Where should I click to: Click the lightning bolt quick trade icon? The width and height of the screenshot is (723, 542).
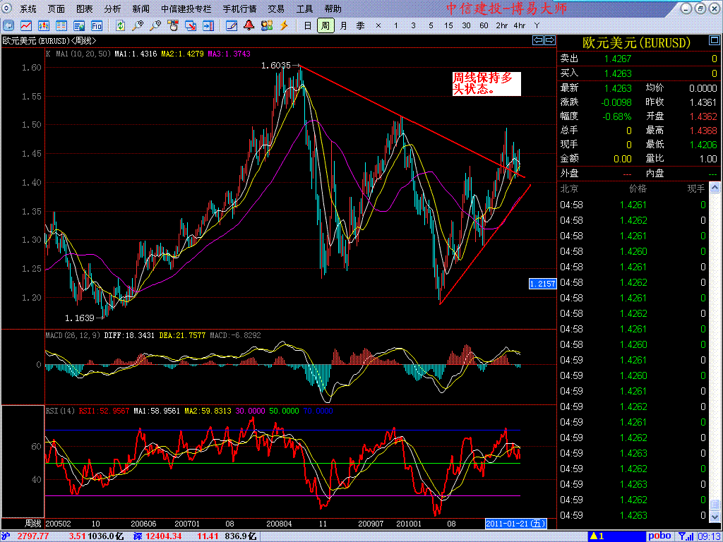(284, 25)
